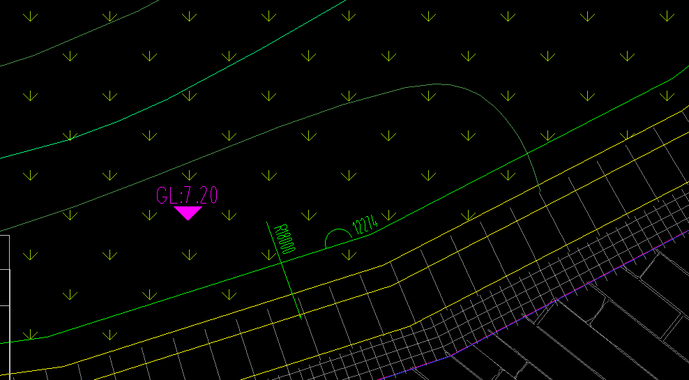Click the green 12274 dimension text
Image resolution: width=689 pixels, height=380 pixels.
(x=365, y=225)
